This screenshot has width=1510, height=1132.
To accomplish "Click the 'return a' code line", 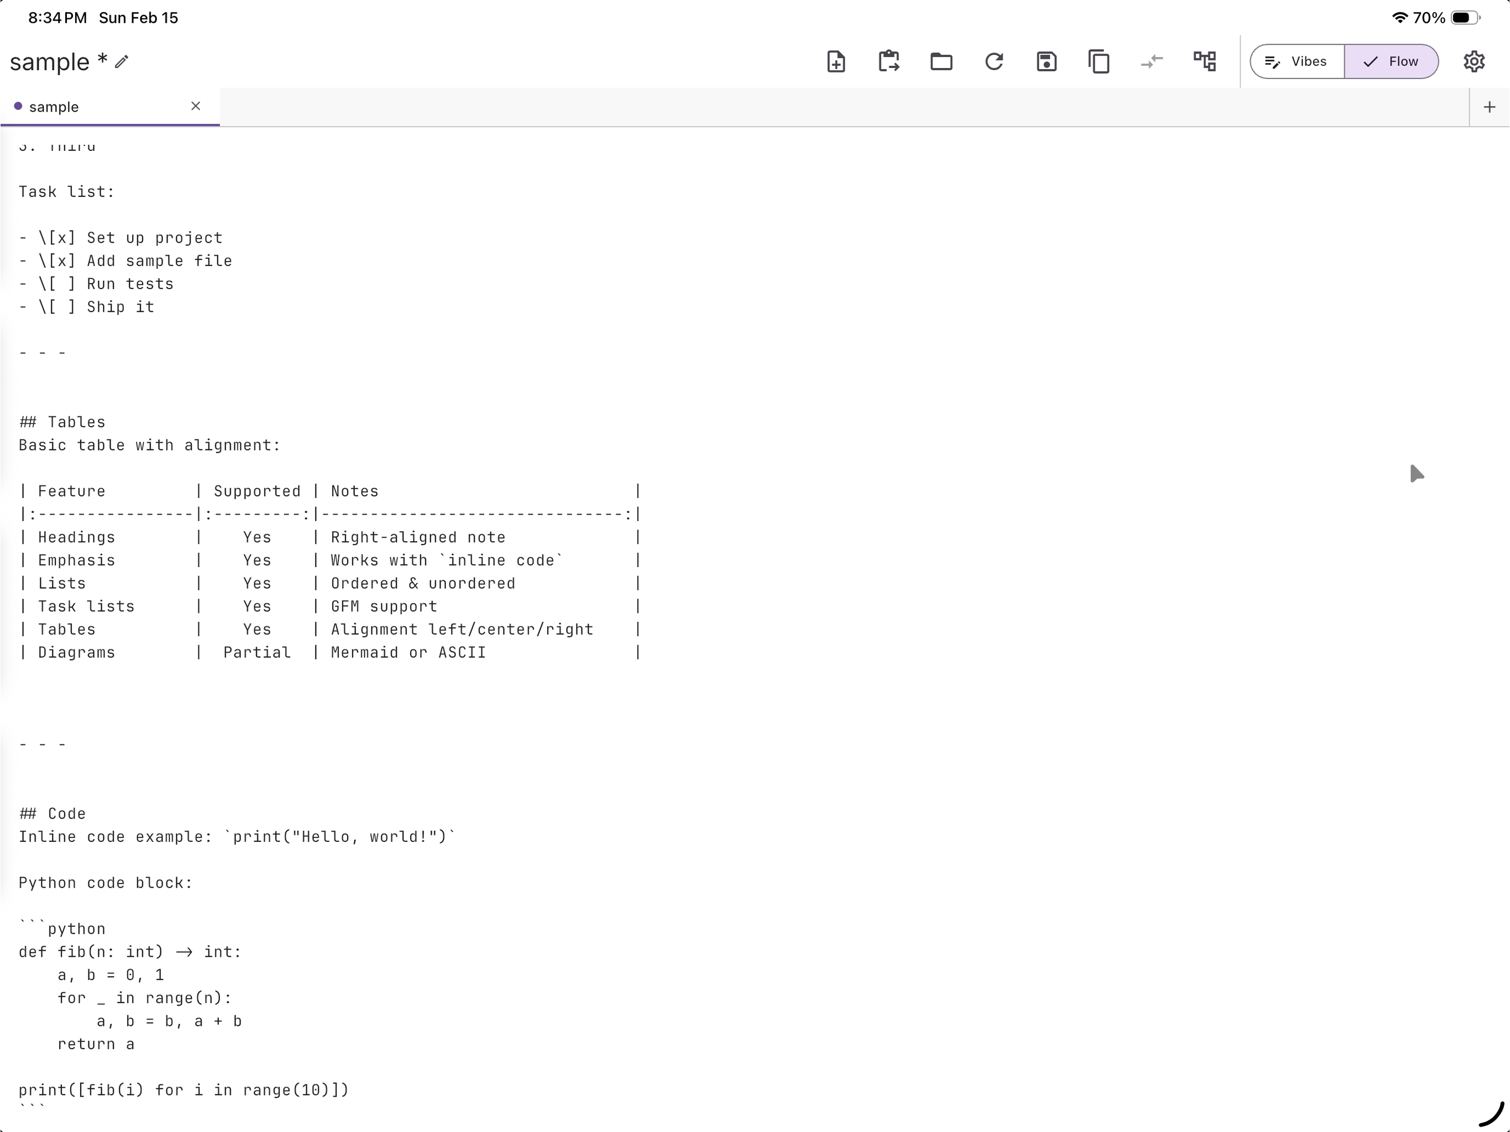I will click(x=96, y=1044).
